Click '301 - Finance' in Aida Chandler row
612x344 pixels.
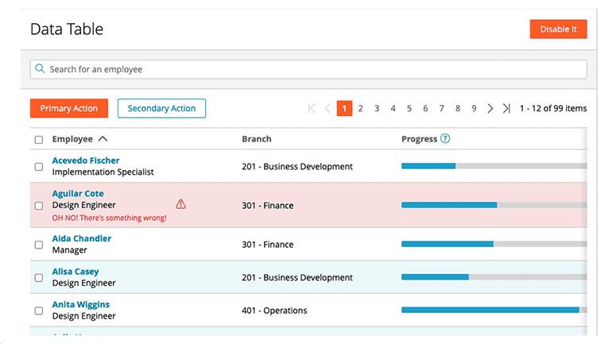point(267,245)
